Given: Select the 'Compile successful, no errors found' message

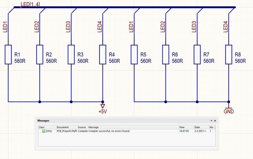Looking at the screenshot, I should (109, 131).
